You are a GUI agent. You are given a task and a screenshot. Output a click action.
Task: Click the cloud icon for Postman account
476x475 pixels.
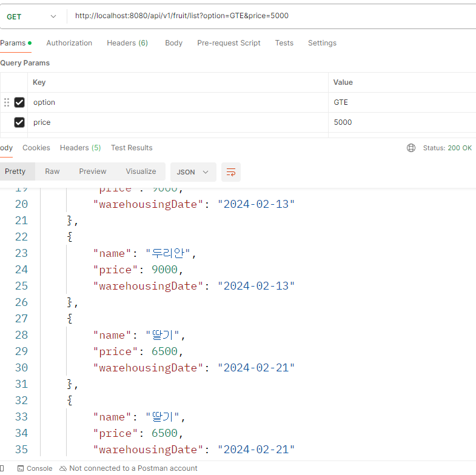tap(64, 468)
